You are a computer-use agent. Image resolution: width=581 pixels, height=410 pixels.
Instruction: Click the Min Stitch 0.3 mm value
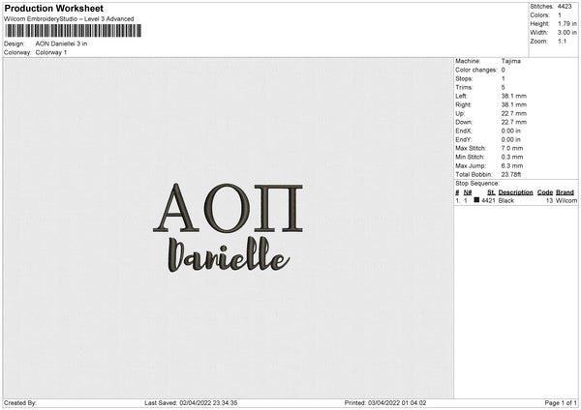tap(512, 157)
